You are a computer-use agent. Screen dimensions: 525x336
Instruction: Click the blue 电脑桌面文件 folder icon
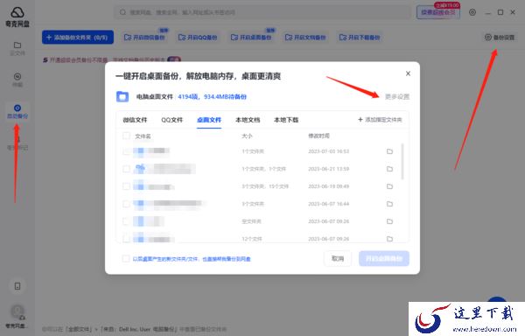pyautogui.click(x=122, y=97)
